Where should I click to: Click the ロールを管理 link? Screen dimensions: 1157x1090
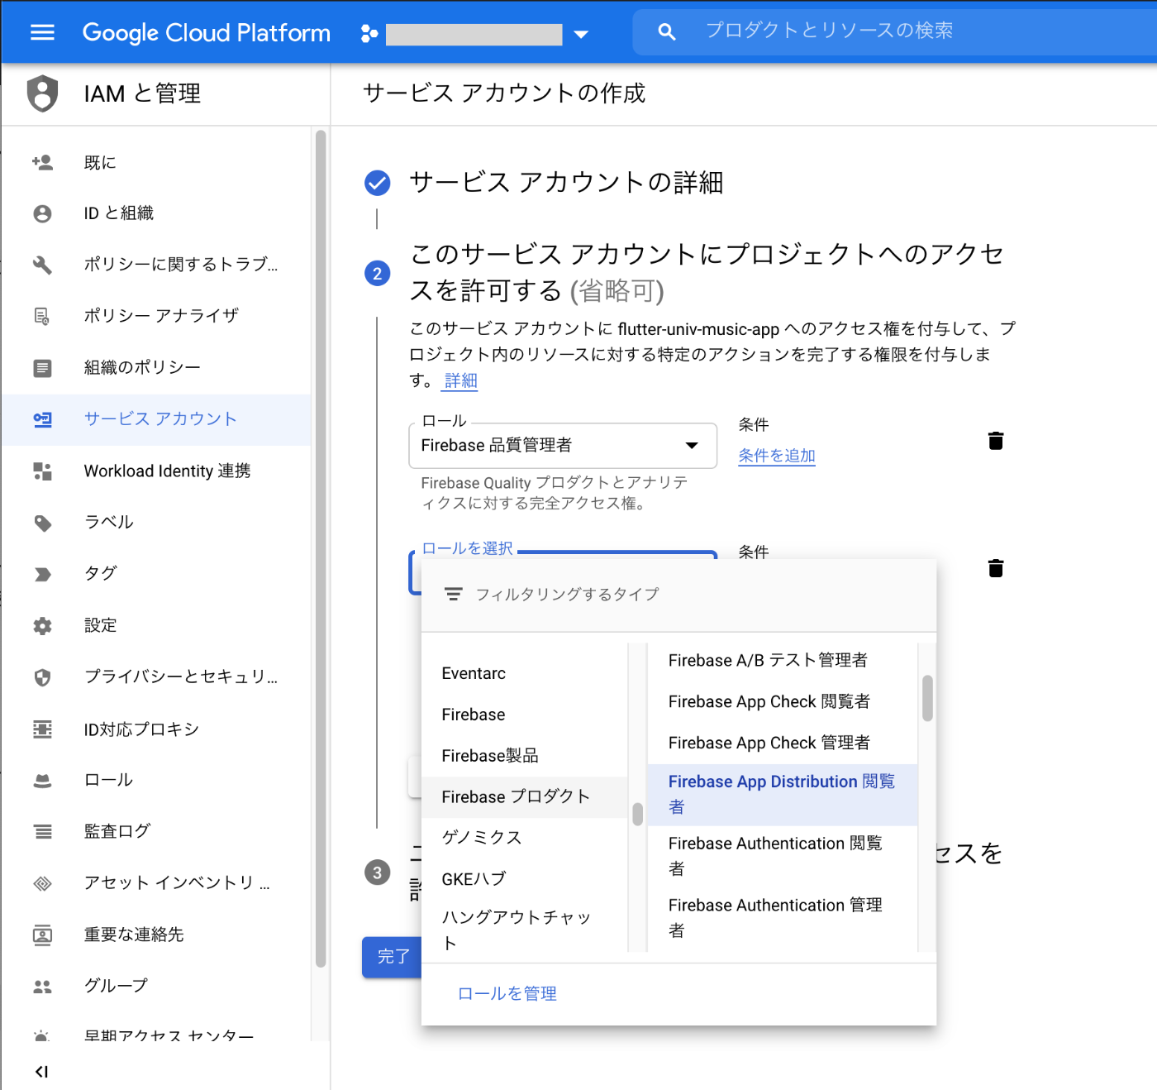pyautogui.click(x=507, y=994)
